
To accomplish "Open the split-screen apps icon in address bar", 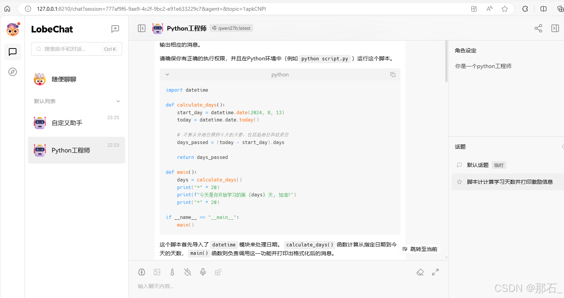I will point(474,9).
